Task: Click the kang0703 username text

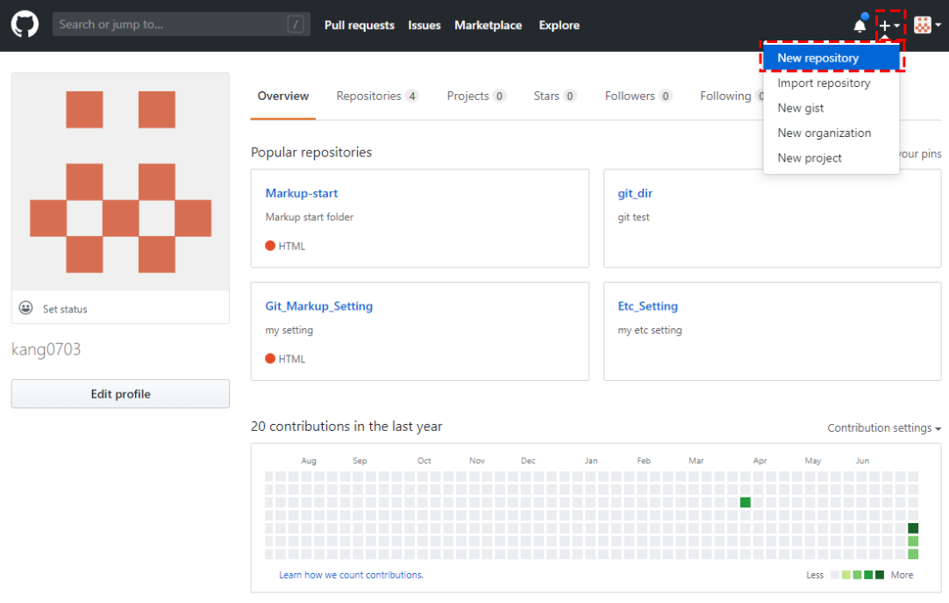Action: pos(46,349)
